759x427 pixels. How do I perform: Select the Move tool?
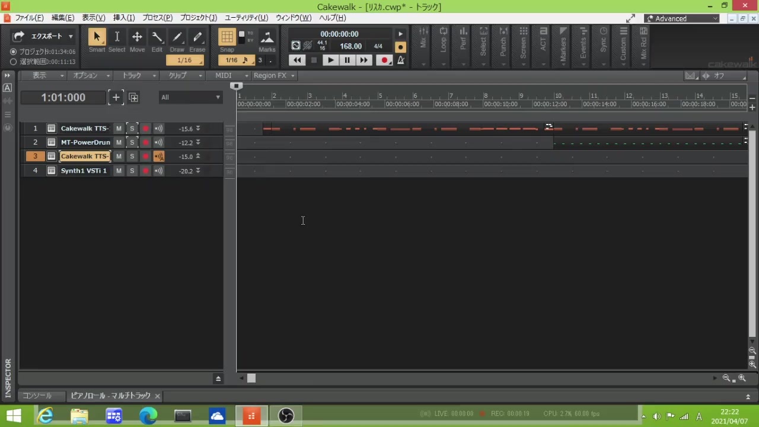pyautogui.click(x=137, y=37)
